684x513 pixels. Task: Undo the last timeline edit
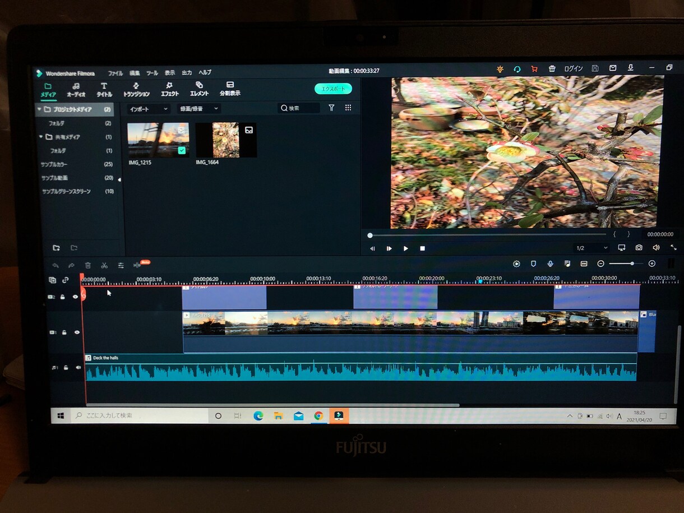tap(55, 265)
